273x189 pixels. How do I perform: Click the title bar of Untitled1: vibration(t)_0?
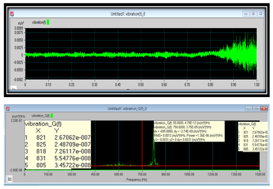click(x=127, y=14)
